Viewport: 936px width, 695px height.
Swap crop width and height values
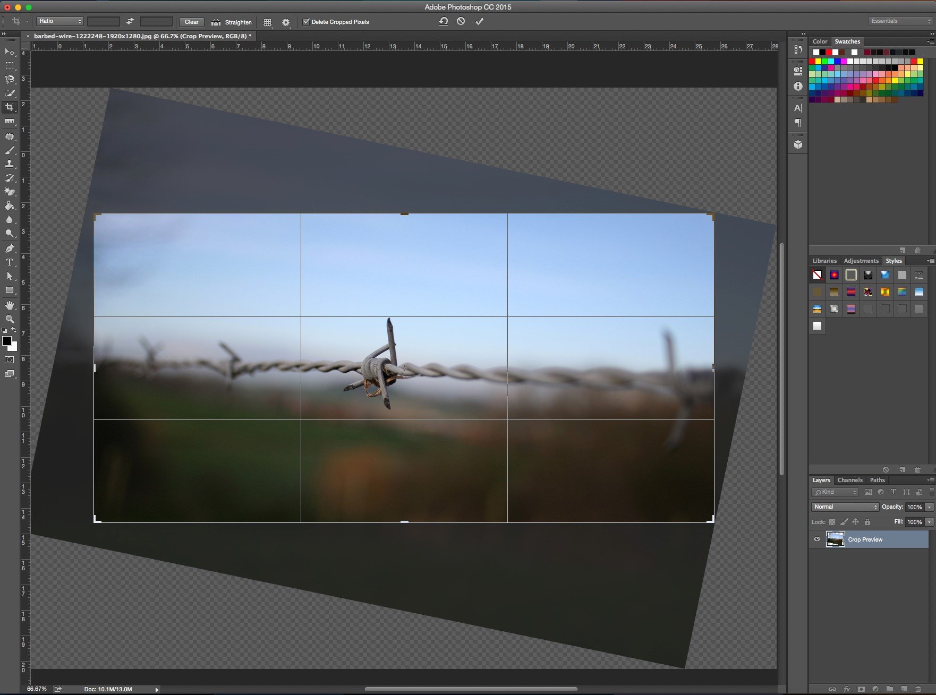(x=130, y=22)
